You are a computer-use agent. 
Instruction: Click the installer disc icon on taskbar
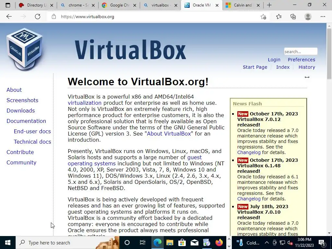tap(207, 243)
